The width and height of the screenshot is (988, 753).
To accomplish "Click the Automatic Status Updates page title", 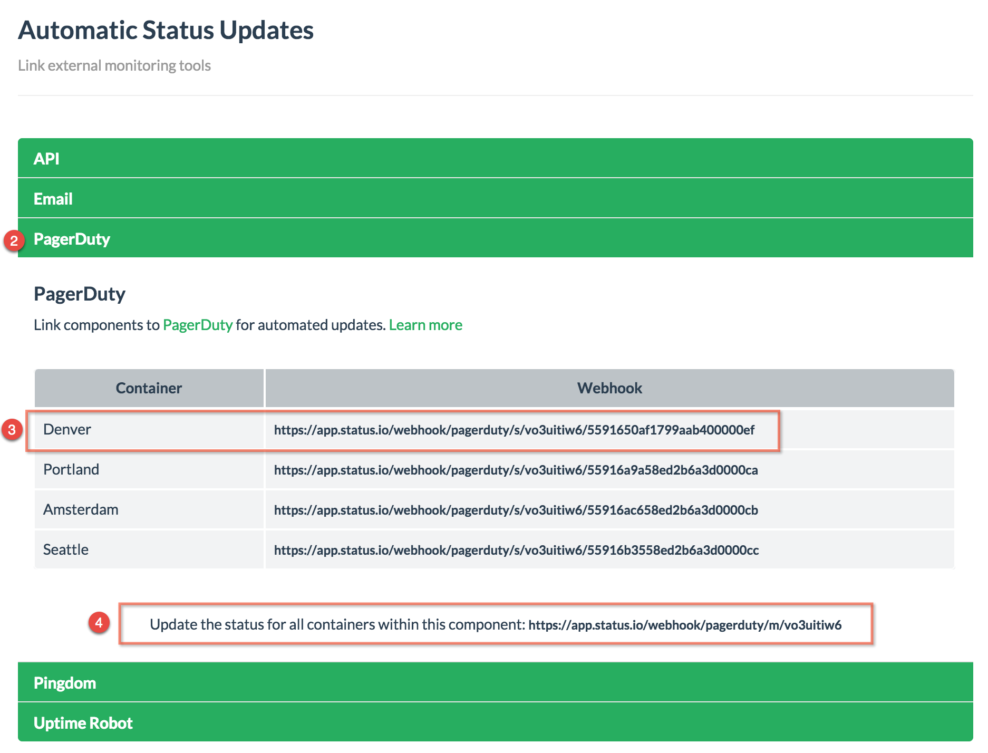I will (x=166, y=30).
